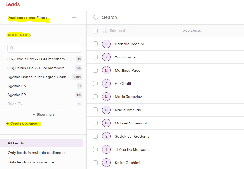Choose Only leads in multiple audiences

pyautogui.click(x=36, y=153)
